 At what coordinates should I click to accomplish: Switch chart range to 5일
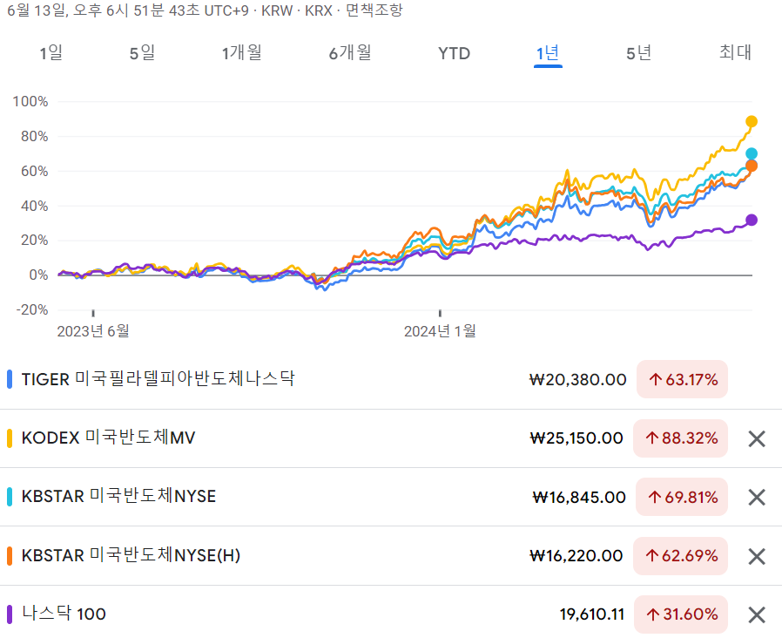click(142, 53)
